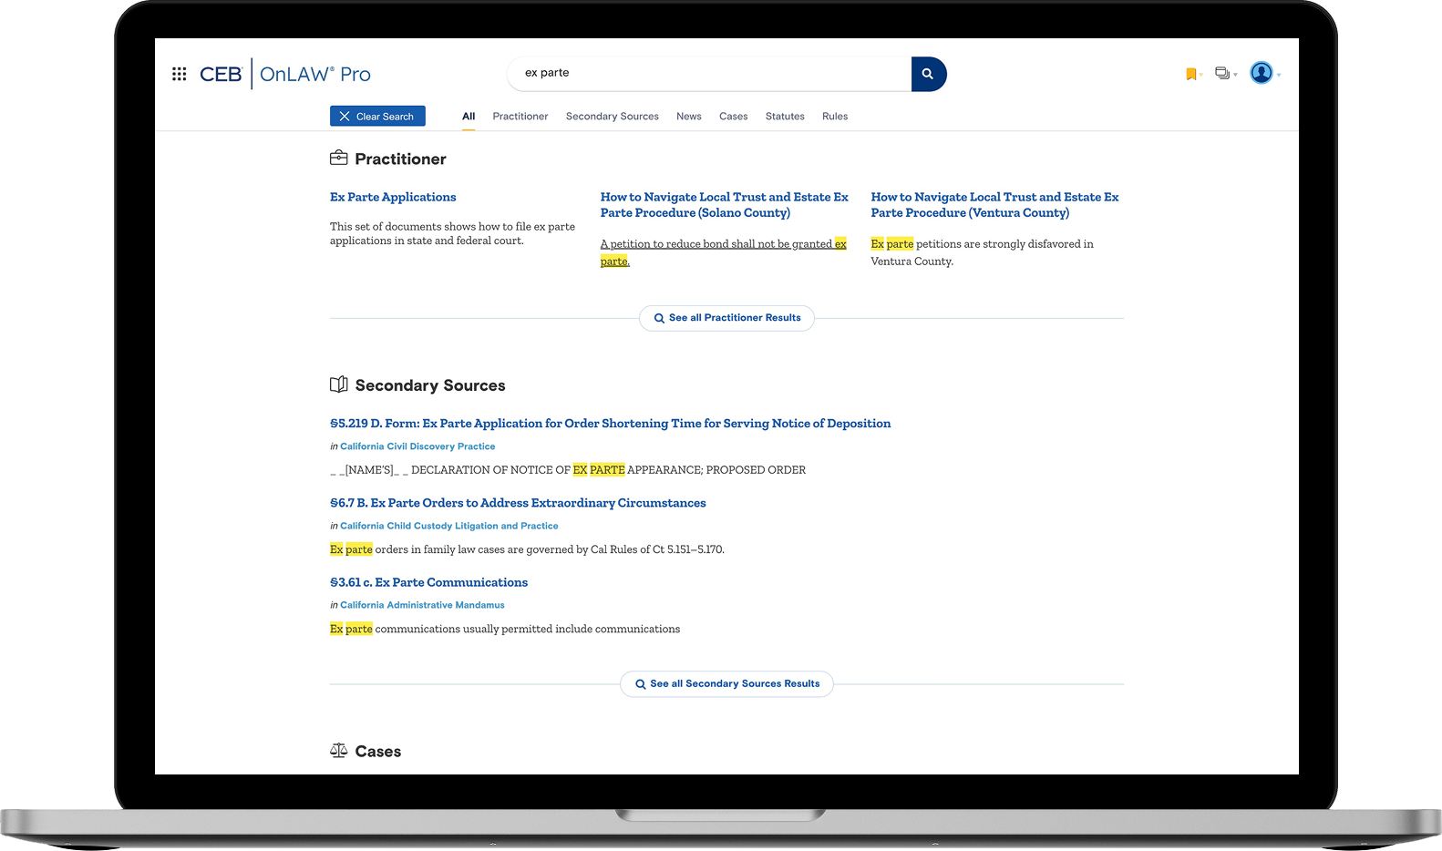Open the Ex Parte Applications link
The width and height of the screenshot is (1442, 851).
[393, 197]
